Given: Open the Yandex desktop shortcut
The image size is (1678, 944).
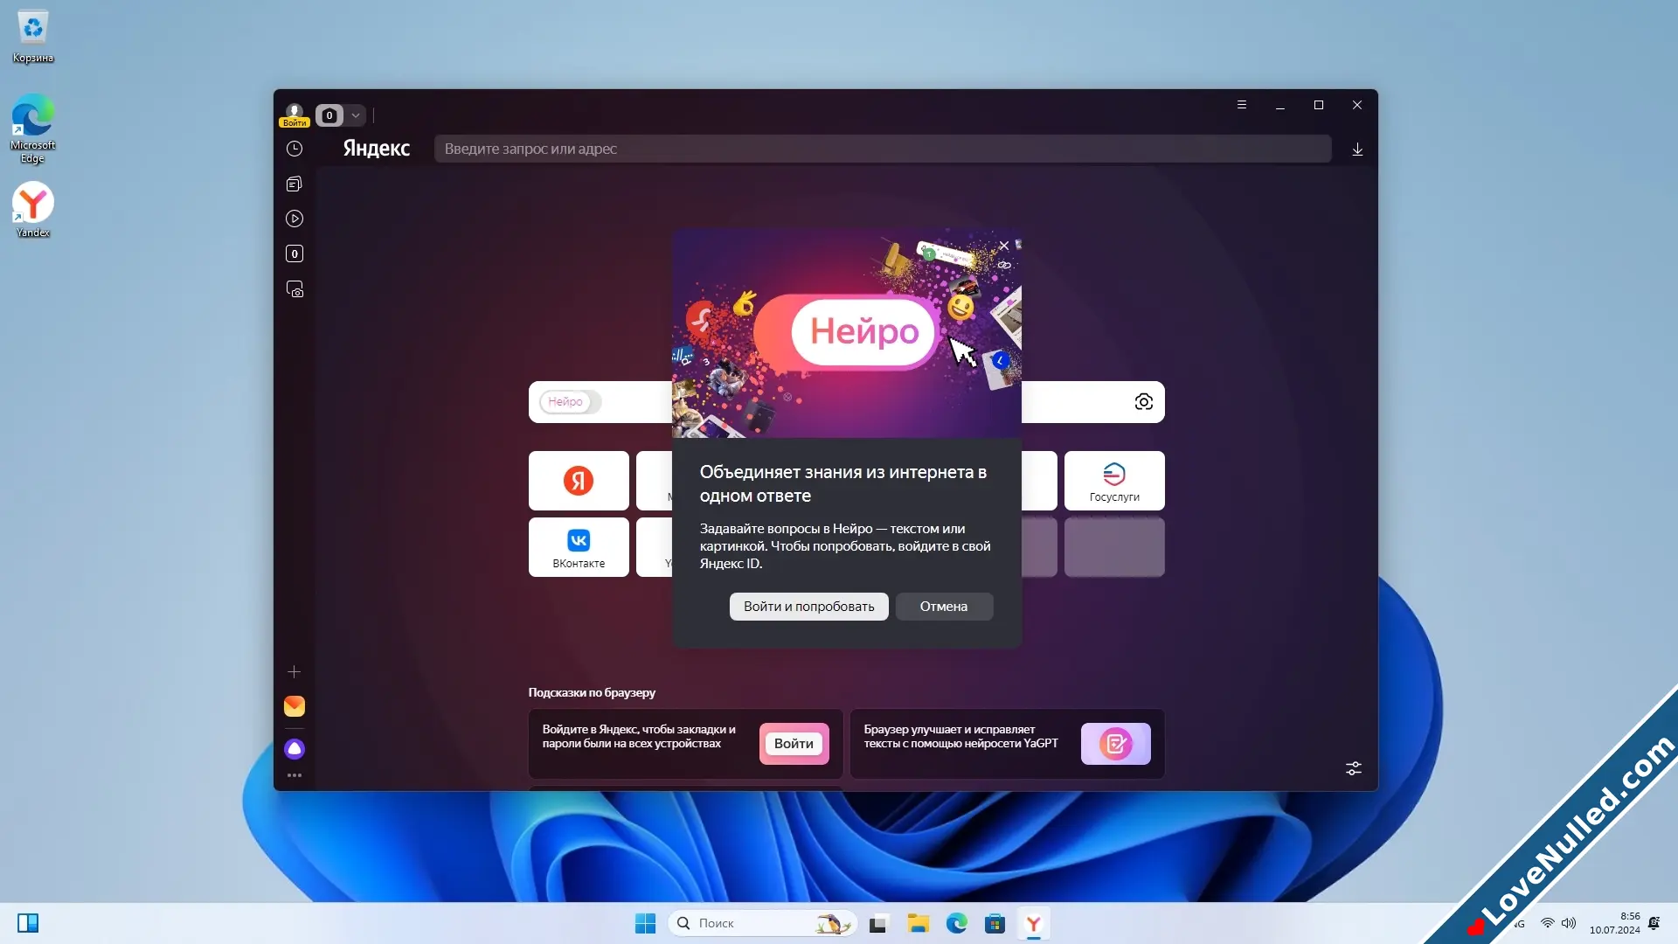Looking at the screenshot, I should (x=33, y=210).
